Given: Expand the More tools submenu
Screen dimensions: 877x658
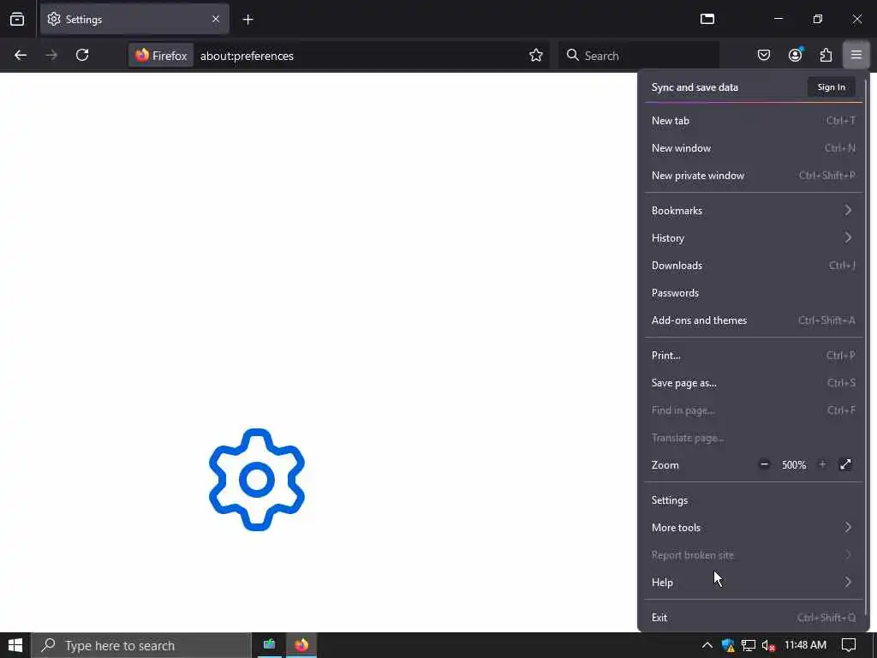Looking at the screenshot, I should [x=754, y=528].
